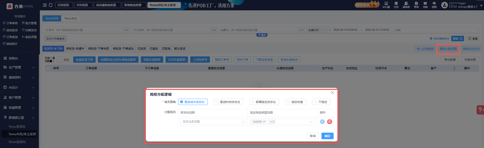Open 跨境物流管理 top tab
484x148 pixels.
click(x=134, y=5)
